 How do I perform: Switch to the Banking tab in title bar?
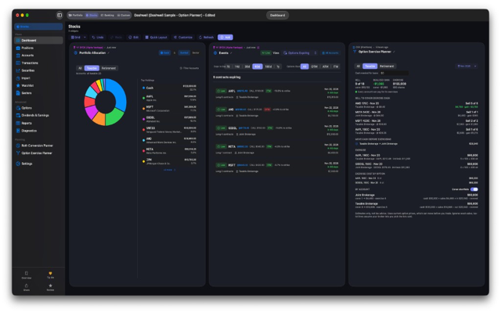107,15
